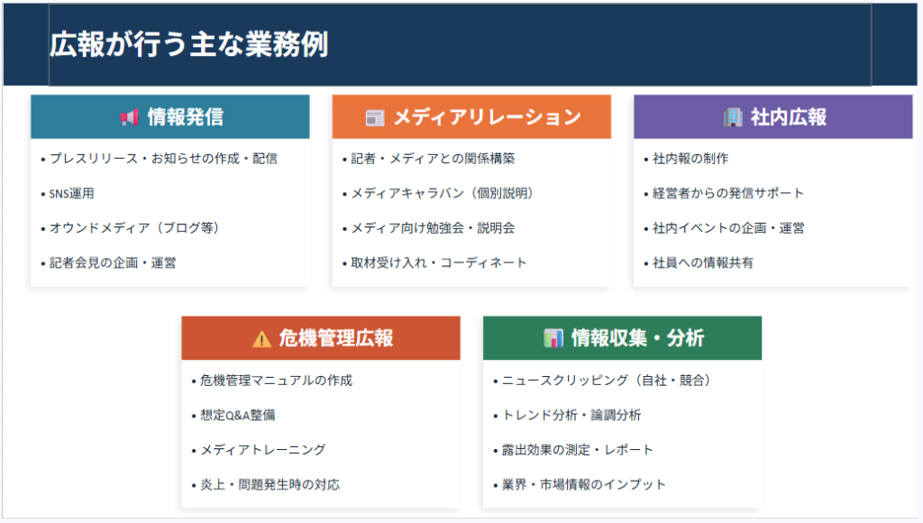Click the 記者会見の企画・運営 bullet

[x=113, y=263]
